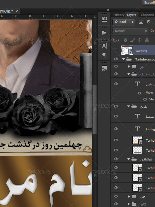Switch to the Channels tab
Screen dimensions: 155x207
pyautogui.click(x=147, y=15)
